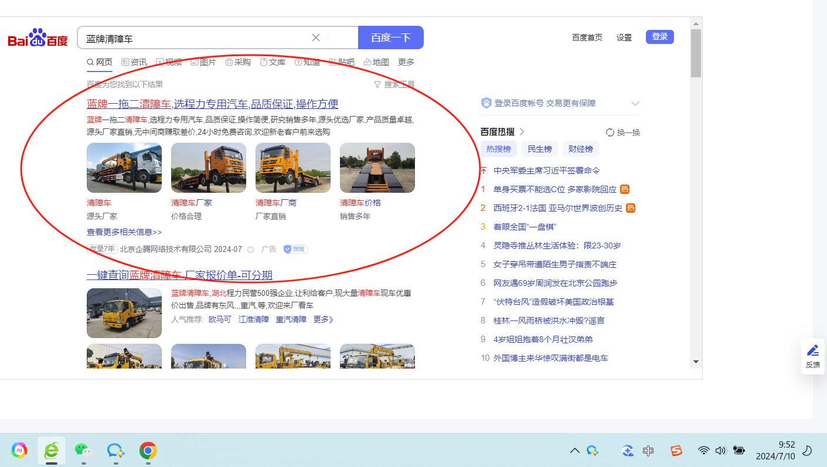The width and height of the screenshot is (827, 467).
Task: Expand the 百度热搜 arrow
Action: 522,132
